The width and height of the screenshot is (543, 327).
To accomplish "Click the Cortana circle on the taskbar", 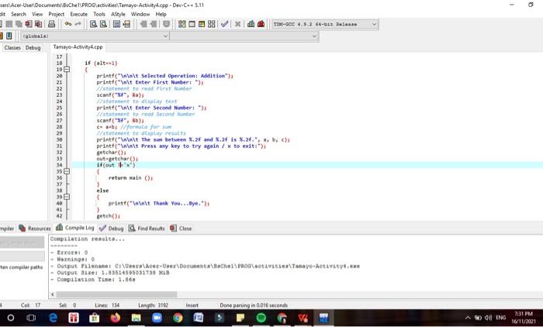I will [11, 317].
